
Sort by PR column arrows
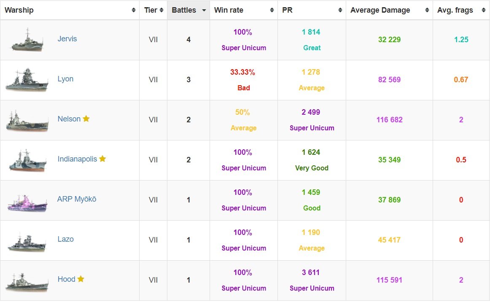click(340, 10)
